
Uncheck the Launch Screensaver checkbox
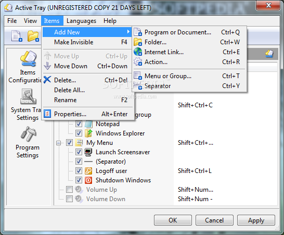click(79, 152)
